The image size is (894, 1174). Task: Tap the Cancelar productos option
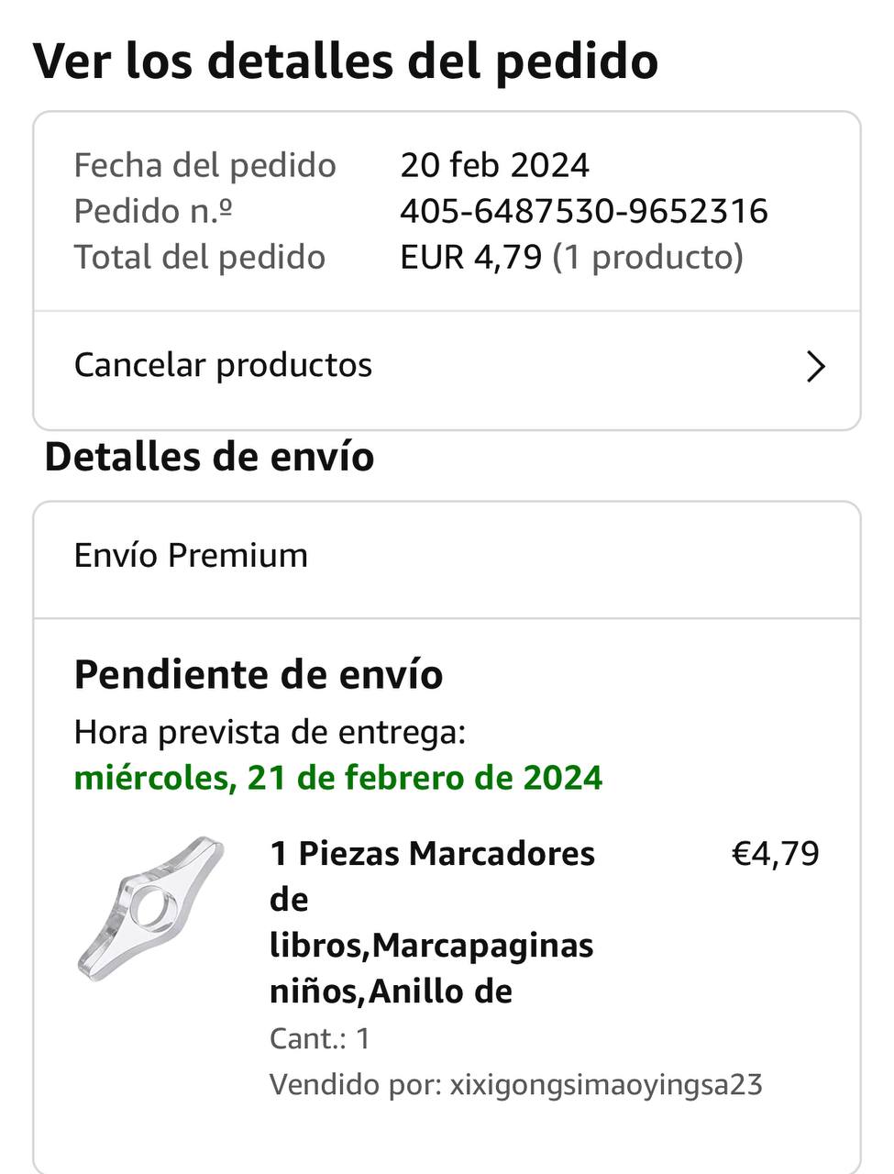223,365
